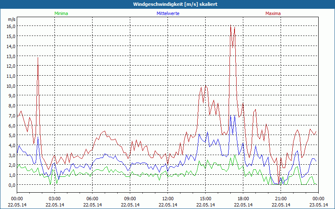The width and height of the screenshot is (335, 209).
Task: Click the 11,0 y-axis value
Action: (12, 76)
